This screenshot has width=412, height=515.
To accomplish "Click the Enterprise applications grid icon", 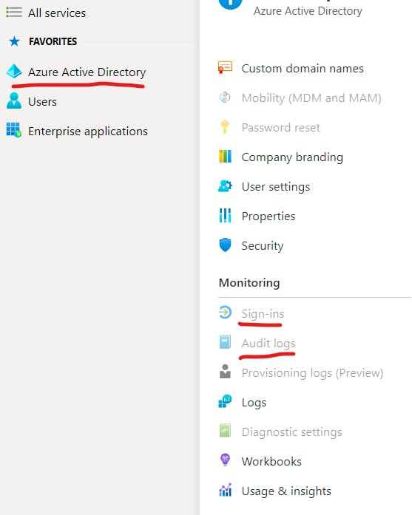I will [14, 130].
